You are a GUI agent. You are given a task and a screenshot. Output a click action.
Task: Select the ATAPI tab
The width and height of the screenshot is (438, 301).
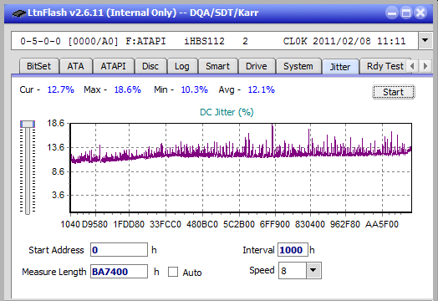113,66
